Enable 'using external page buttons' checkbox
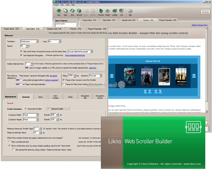Screen dimensions: 212x169 click(x=21, y=80)
